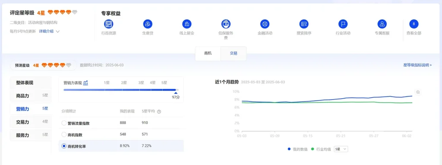This screenshot has width=442, height=165.
Task: Open the 金融活动 benefit icon
Action: coord(265,24)
